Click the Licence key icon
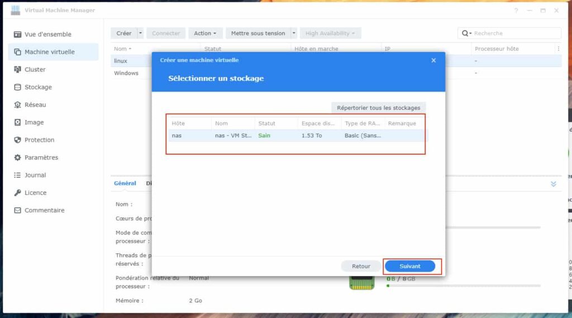Image resolution: width=572 pixels, height=318 pixels. tap(17, 192)
